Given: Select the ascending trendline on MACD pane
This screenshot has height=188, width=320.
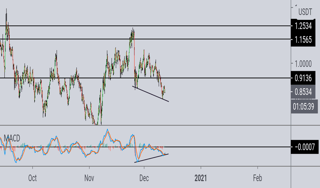Looking at the screenshot, I should click(151, 158).
